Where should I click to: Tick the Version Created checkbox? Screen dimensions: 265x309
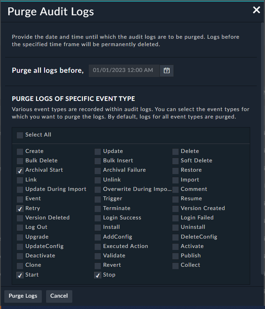tap(175, 208)
